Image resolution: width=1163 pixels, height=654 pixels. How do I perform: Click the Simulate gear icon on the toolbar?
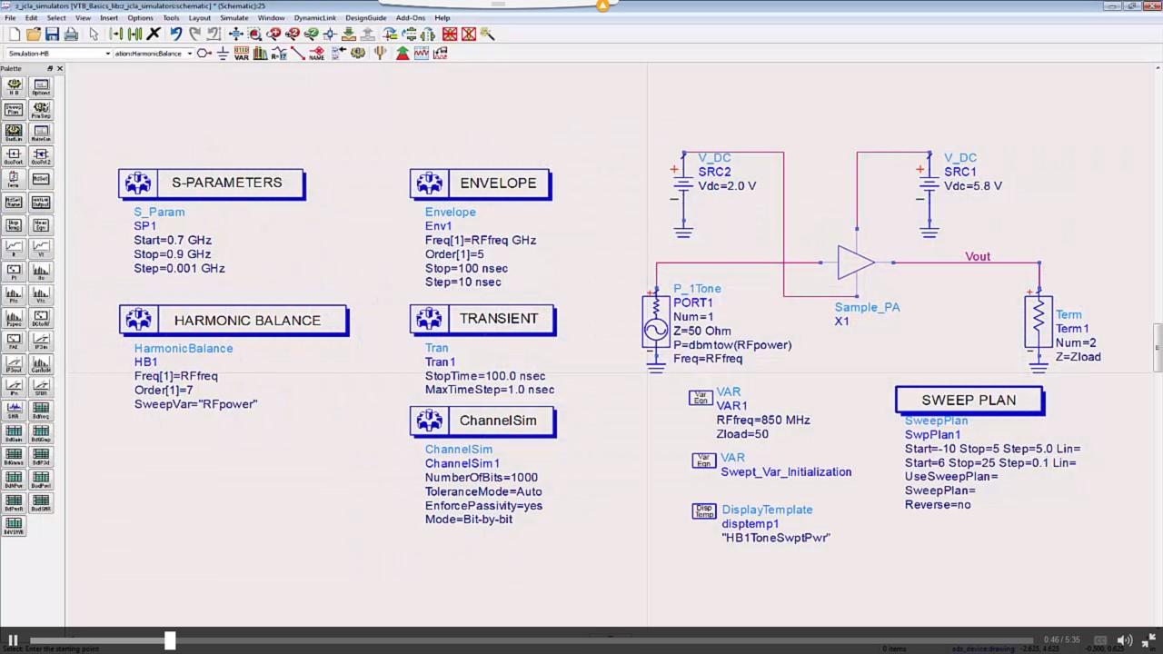[358, 53]
